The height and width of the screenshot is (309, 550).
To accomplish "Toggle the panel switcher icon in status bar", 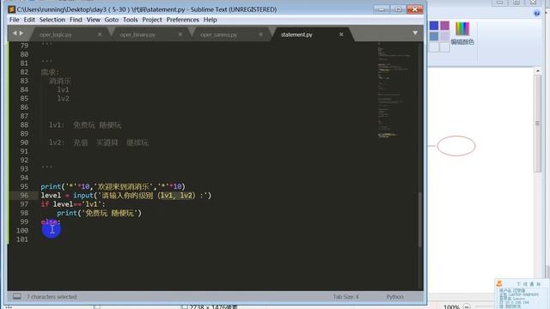I will pyautogui.click(x=17, y=296).
